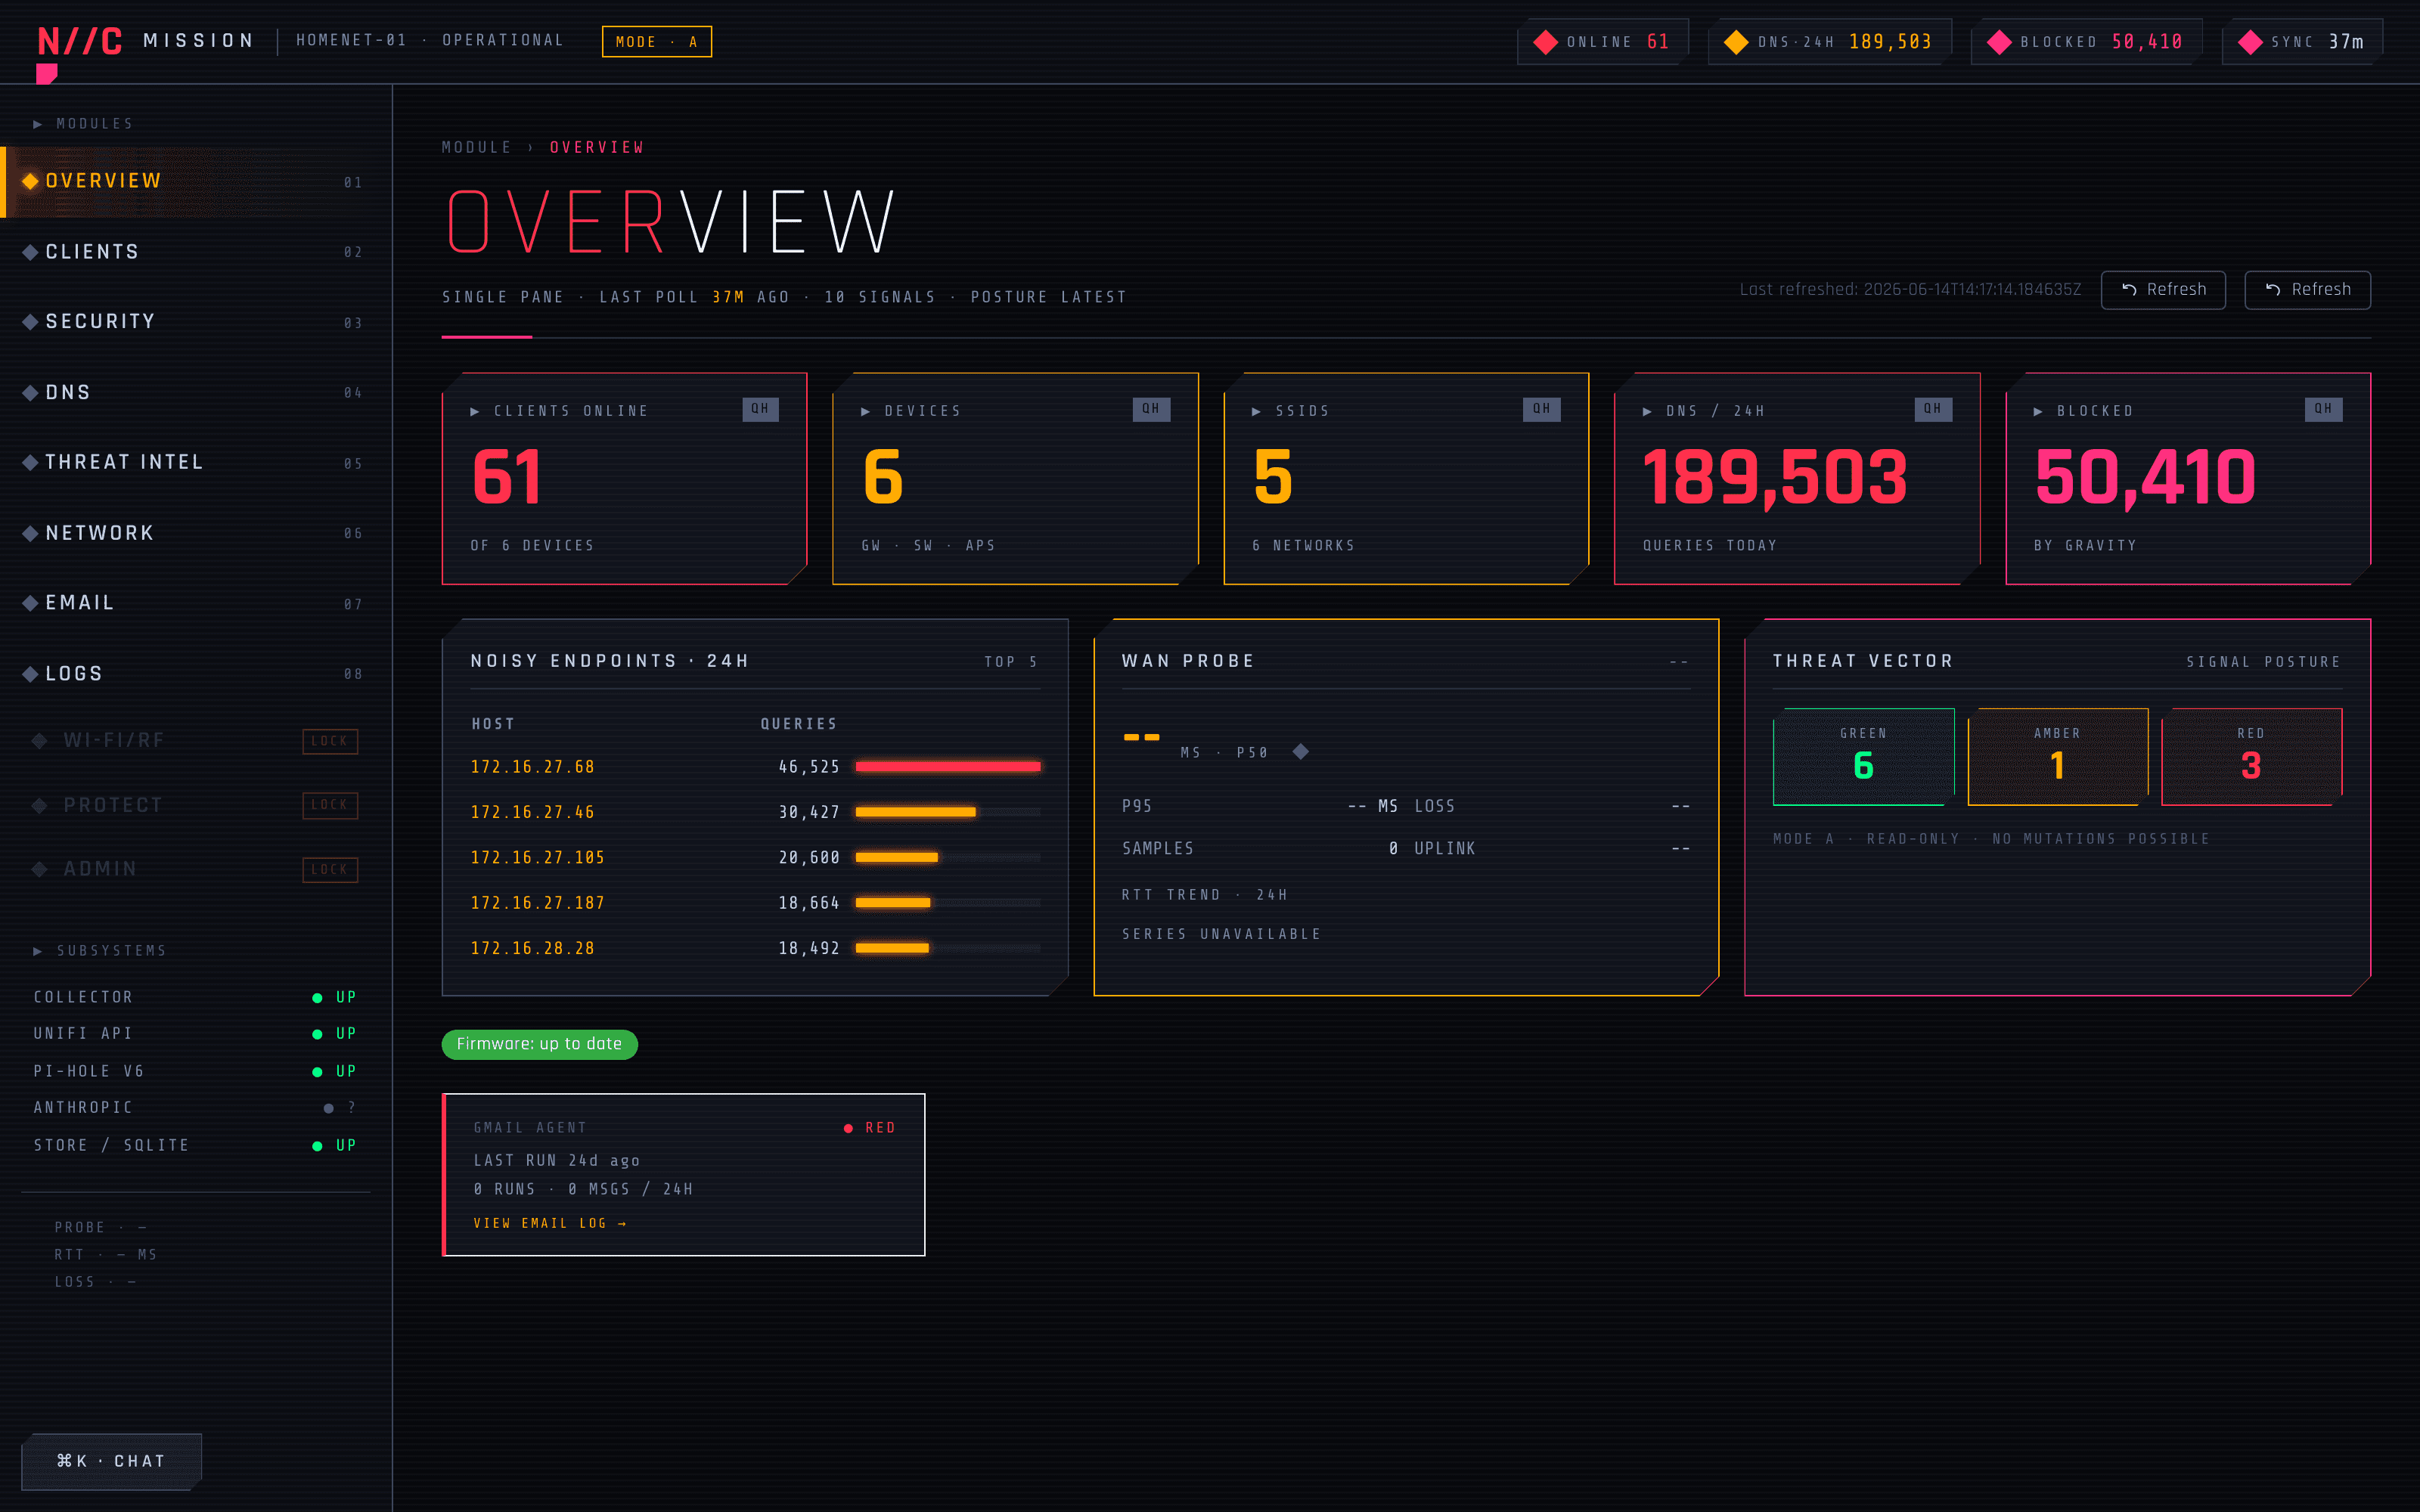Click the Firmware up to date badge
This screenshot has width=2420, height=1512.
click(x=540, y=1044)
